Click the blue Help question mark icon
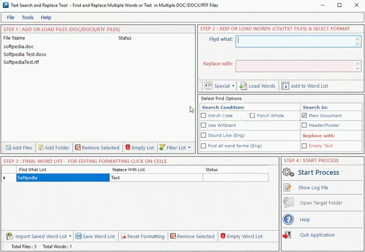 click(288, 219)
